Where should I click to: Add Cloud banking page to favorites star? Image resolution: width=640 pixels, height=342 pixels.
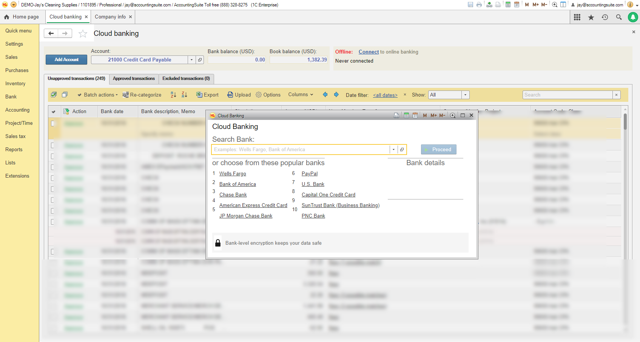pos(83,34)
